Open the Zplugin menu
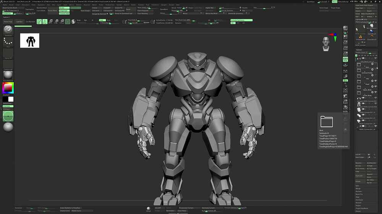Screen dimensions: 382x214 pyautogui.click(x=164, y=5)
